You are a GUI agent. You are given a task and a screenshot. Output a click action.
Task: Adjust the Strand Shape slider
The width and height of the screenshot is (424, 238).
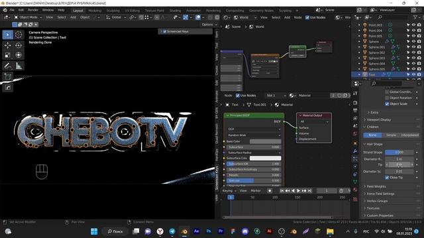click(x=399, y=153)
